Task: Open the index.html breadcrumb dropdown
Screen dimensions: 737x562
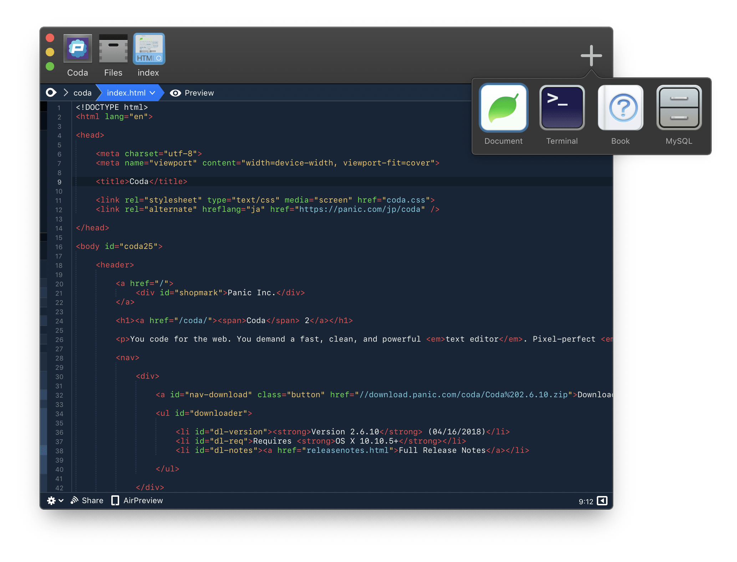Action: (131, 93)
